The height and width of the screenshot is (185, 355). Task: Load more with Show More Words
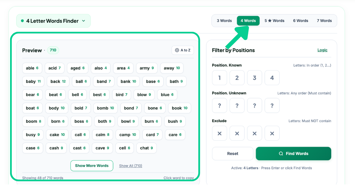tap(92, 166)
